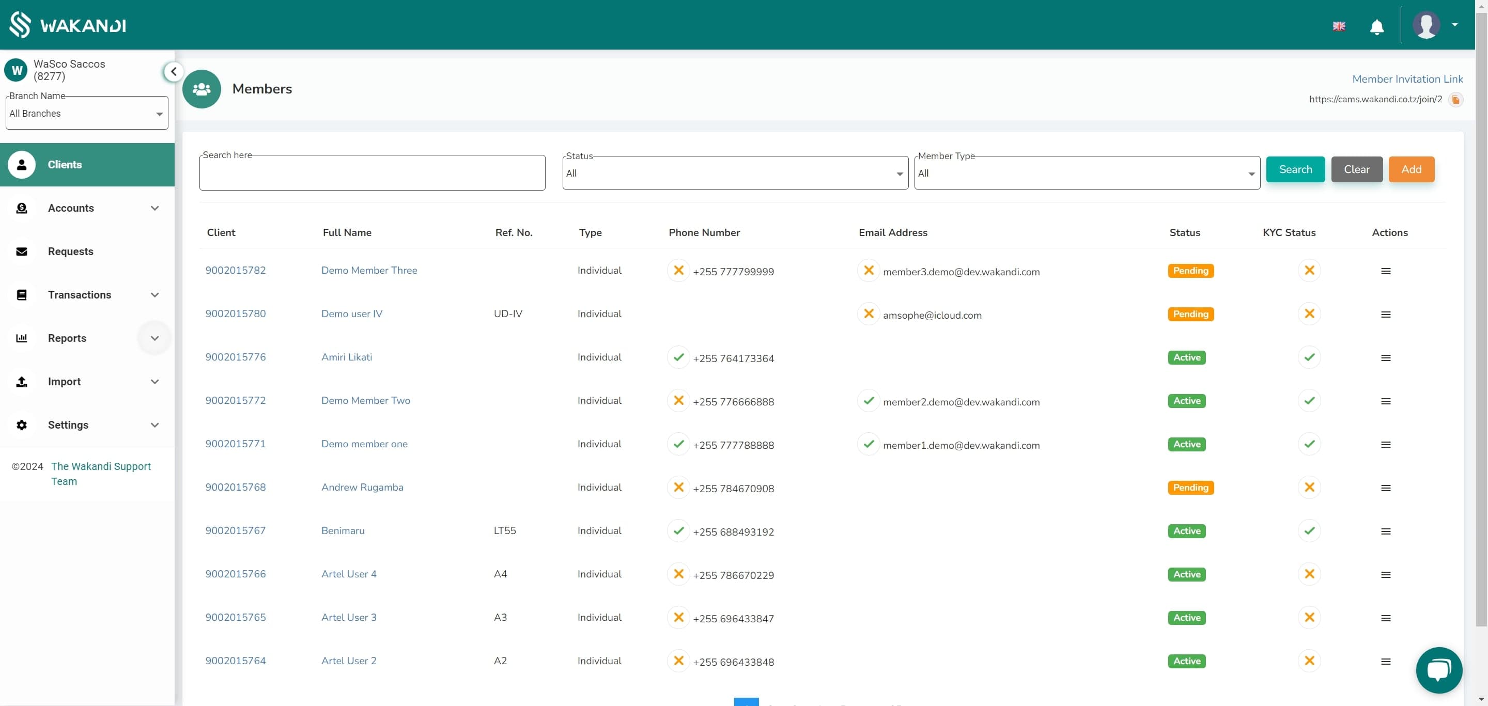The width and height of the screenshot is (1488, 706).
Task: Select Accounts in the sidebar
Action: coord(70,208)
